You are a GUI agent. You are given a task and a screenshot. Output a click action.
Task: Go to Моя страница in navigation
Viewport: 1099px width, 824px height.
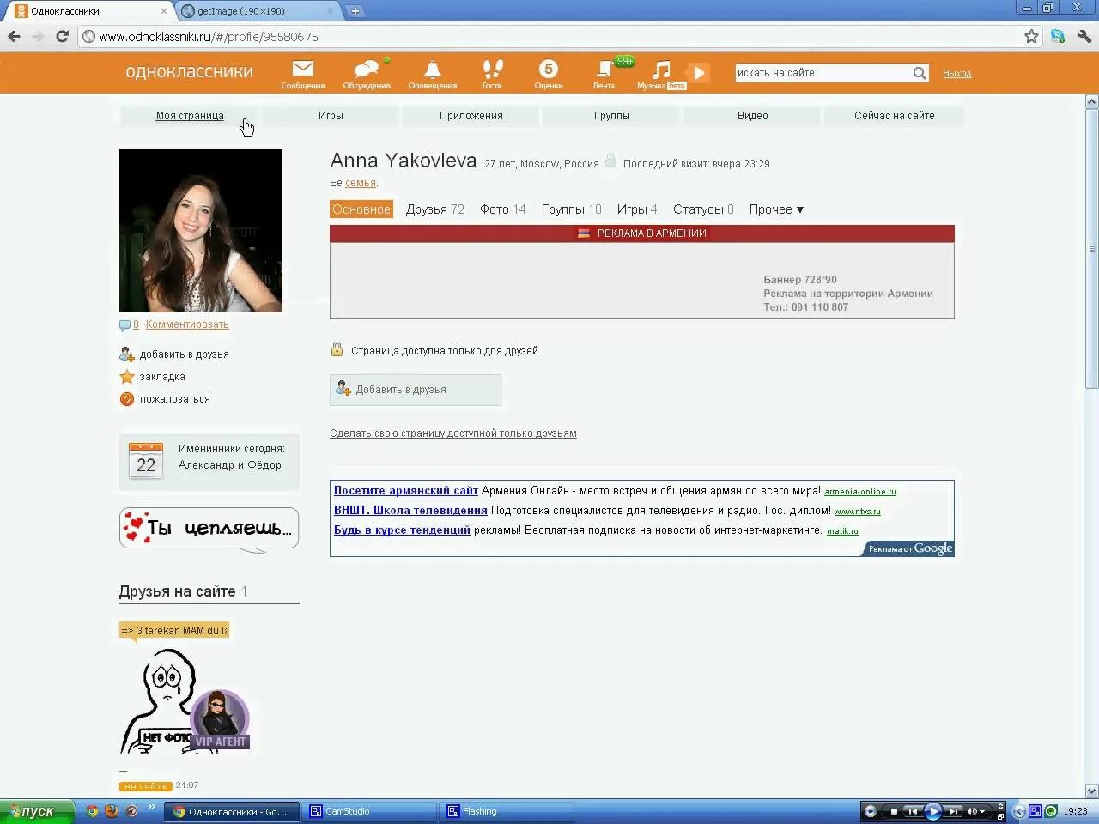tap(190, 116)
